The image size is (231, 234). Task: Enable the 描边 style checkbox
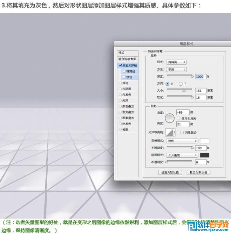point(120,83)
